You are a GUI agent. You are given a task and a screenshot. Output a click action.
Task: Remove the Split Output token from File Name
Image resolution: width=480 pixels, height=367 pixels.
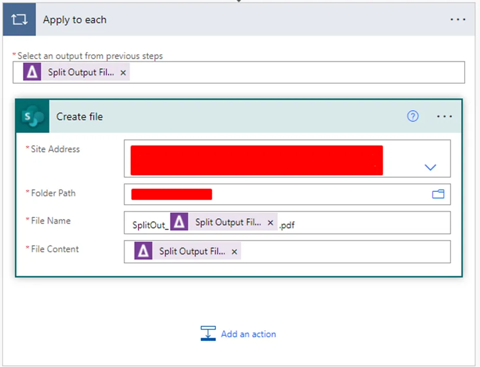tap(271, 223)
